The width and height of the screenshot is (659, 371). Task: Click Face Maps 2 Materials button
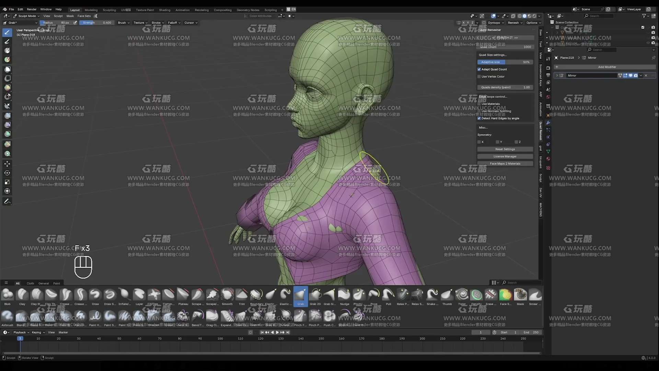(505, 164)
